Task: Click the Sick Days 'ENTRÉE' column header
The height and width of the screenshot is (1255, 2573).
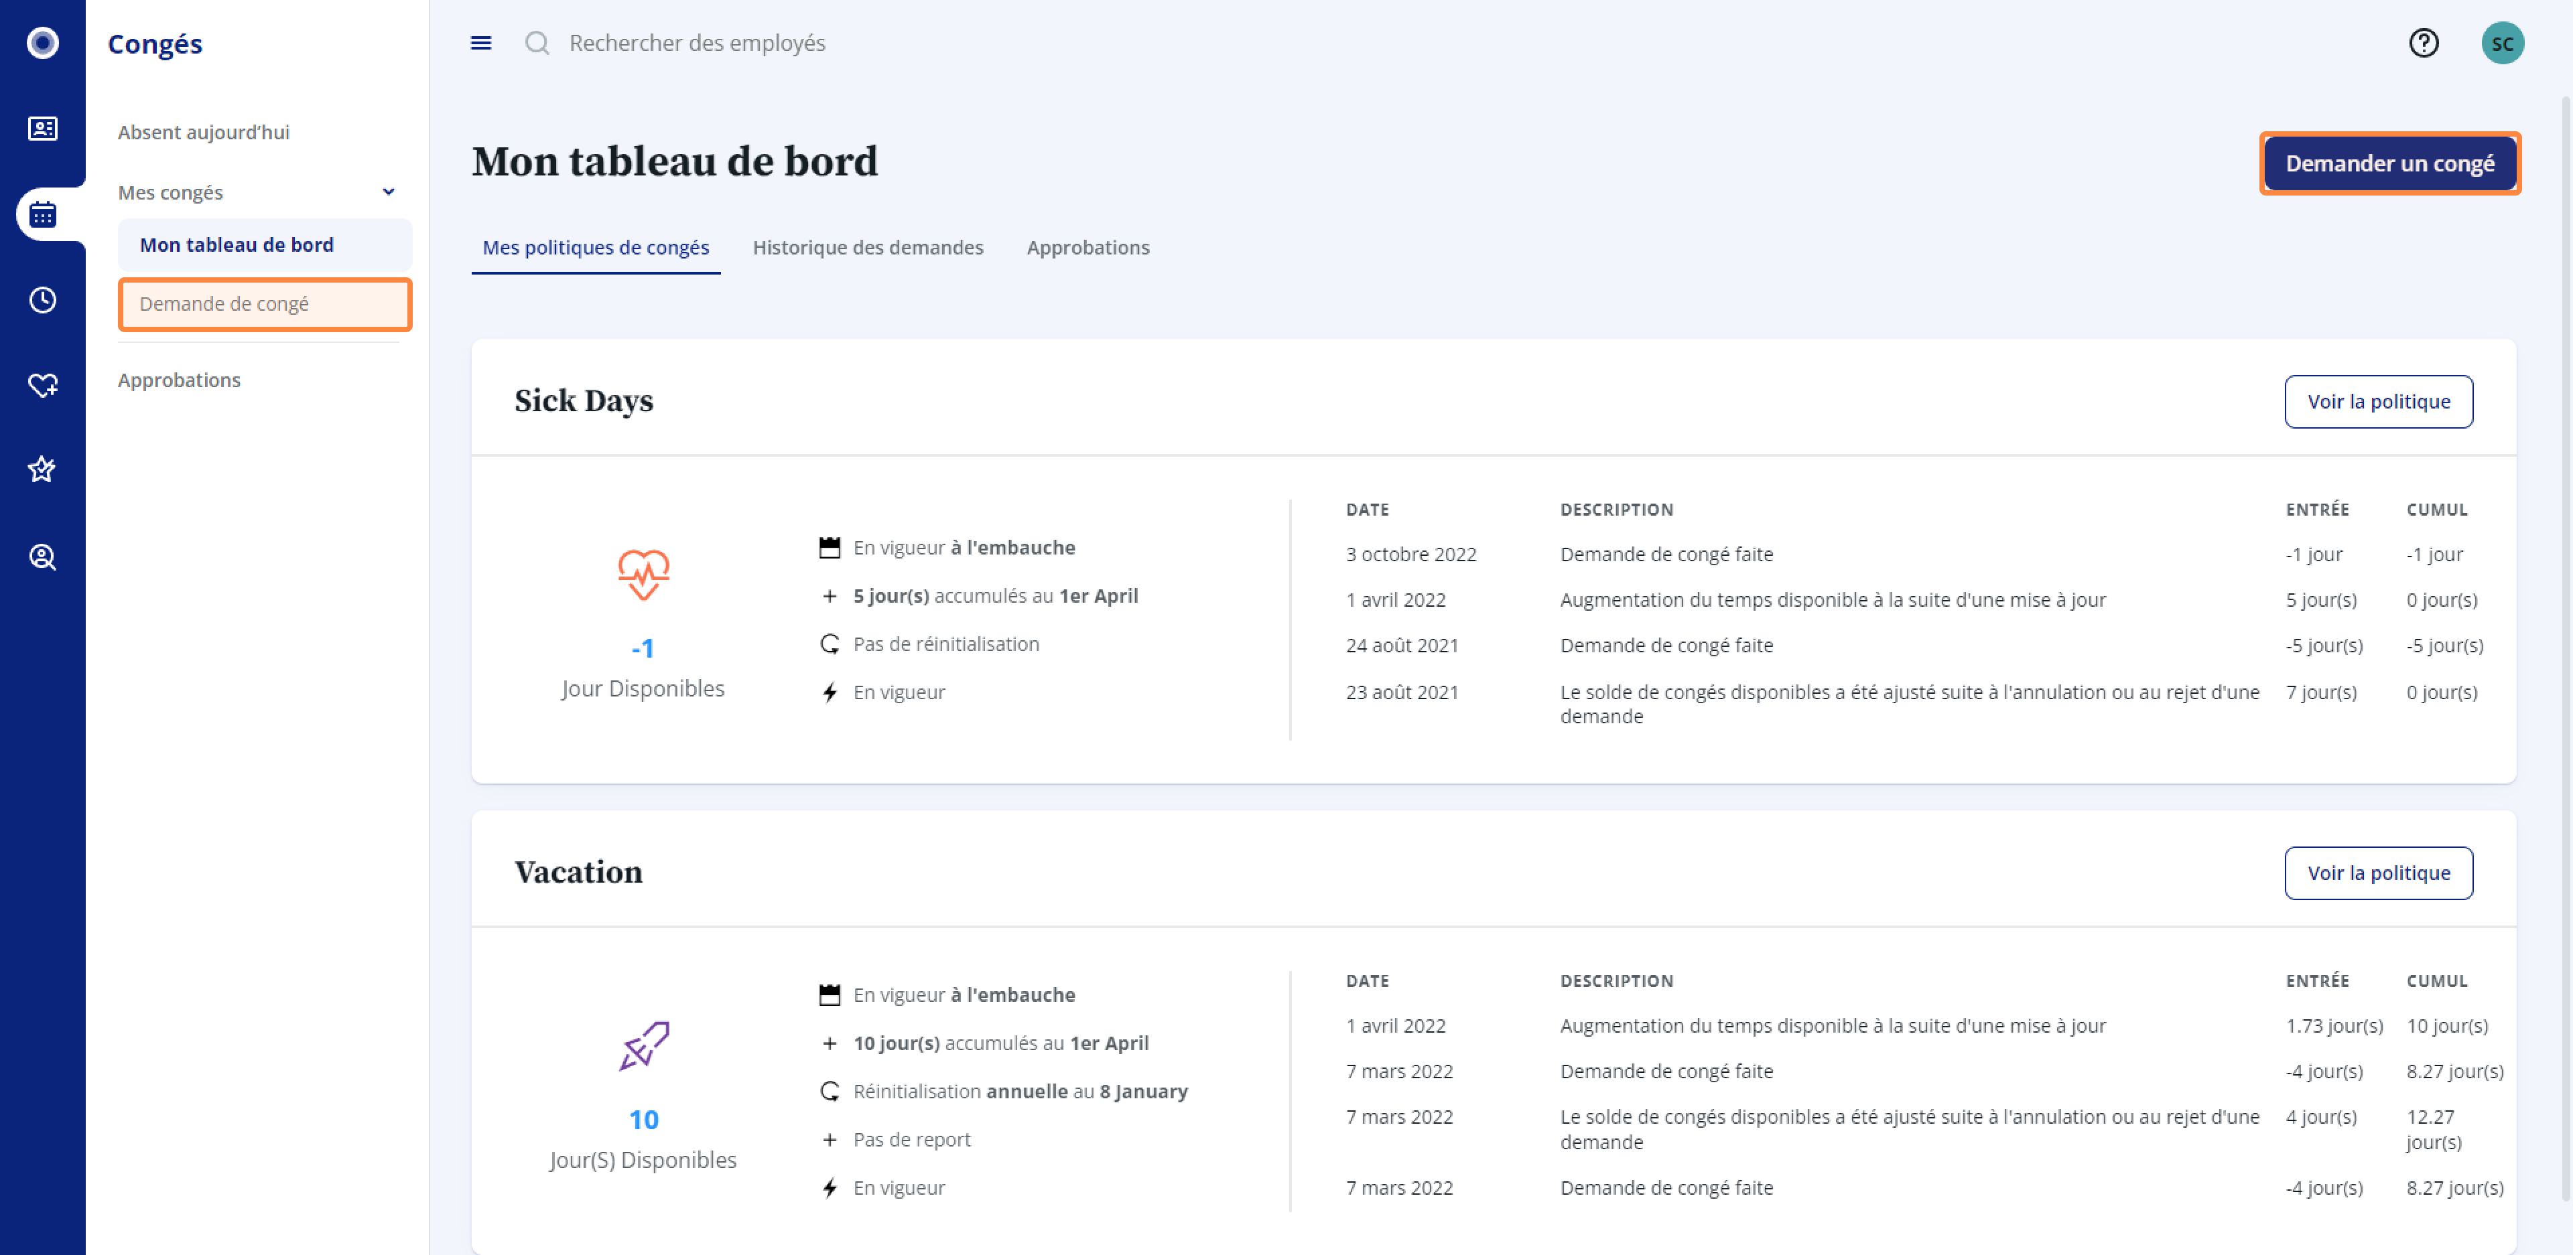Action: pyautogui.click(x=2317, y=509)
